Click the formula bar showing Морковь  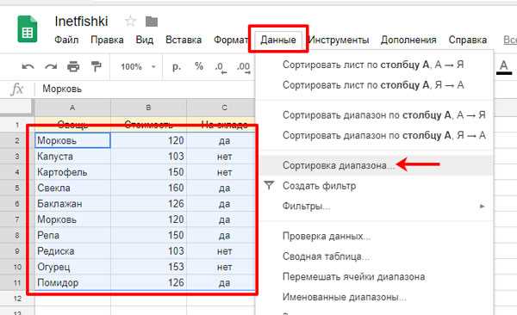145,89
